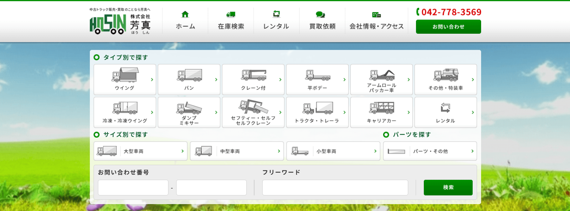570x211 pixels.
Task: Open the ホーム menu item
Action: [185, 21]
